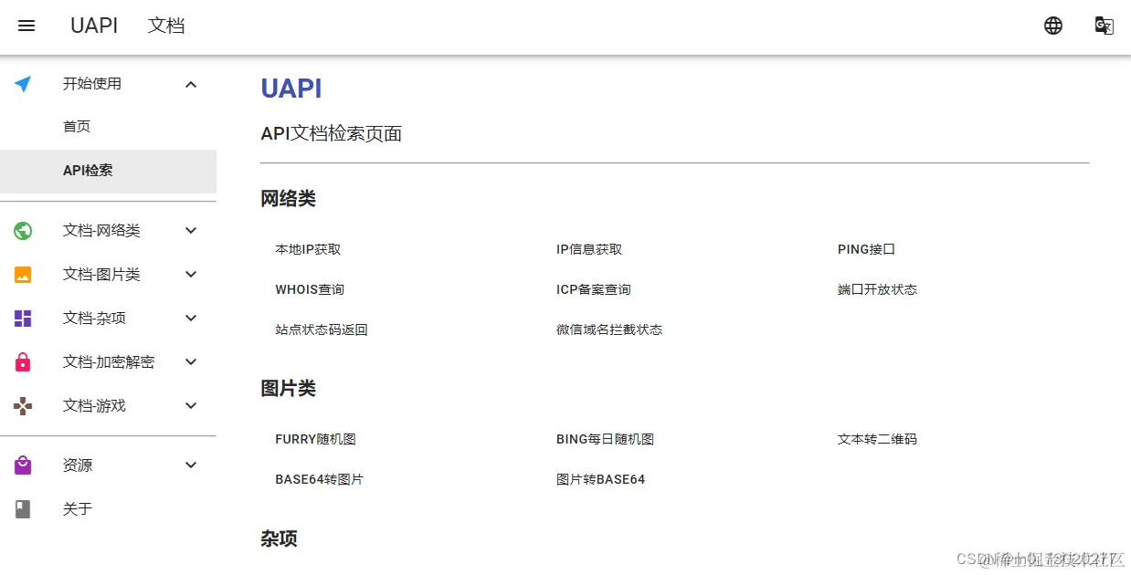The width and height of the screenshot is (1131, 575).
Task: Click the API文档检索页面 subtitle
Action: 332,134
